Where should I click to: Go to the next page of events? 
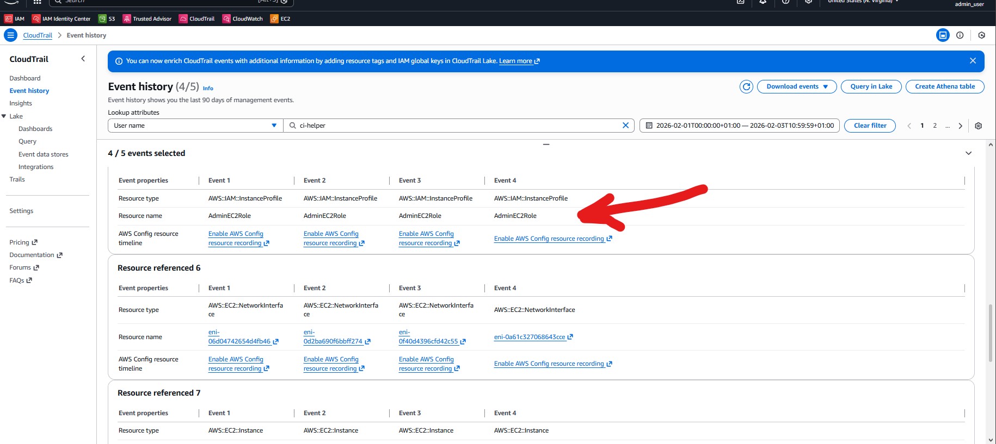tap(960, 126)
